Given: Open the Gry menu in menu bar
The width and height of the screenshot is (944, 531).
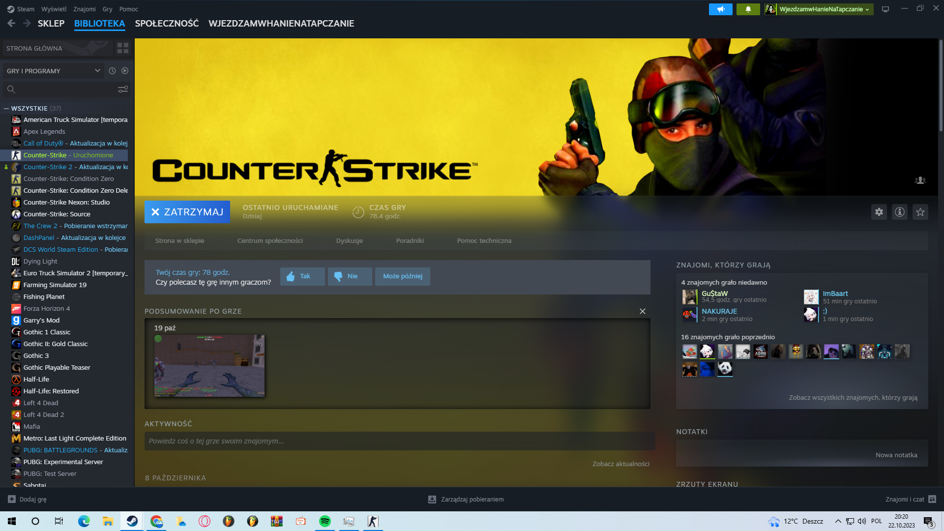Looking at the screenshot, I should click(107, 9).
